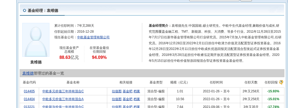Screen dimensions: 304x108
Task: Click the 基金经理：袁维德 section heading
Action: pos(43,11)
